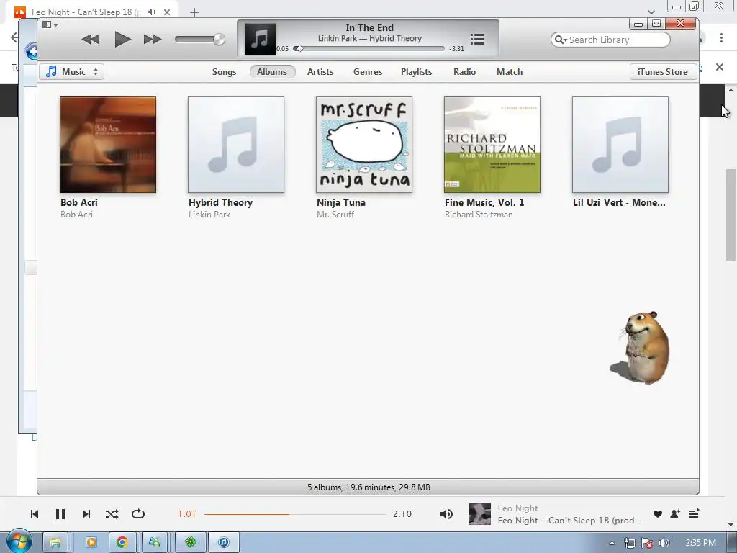
Task: Click the Richard Stoltzman artist name
Action: coord(479,215)
